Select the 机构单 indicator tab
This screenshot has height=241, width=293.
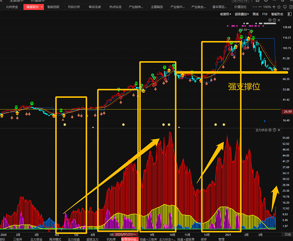(111, 239)
